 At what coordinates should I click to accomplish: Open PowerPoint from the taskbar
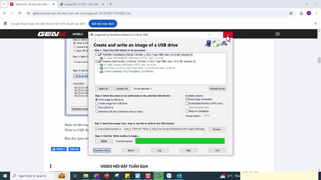[x=107, y=176]
